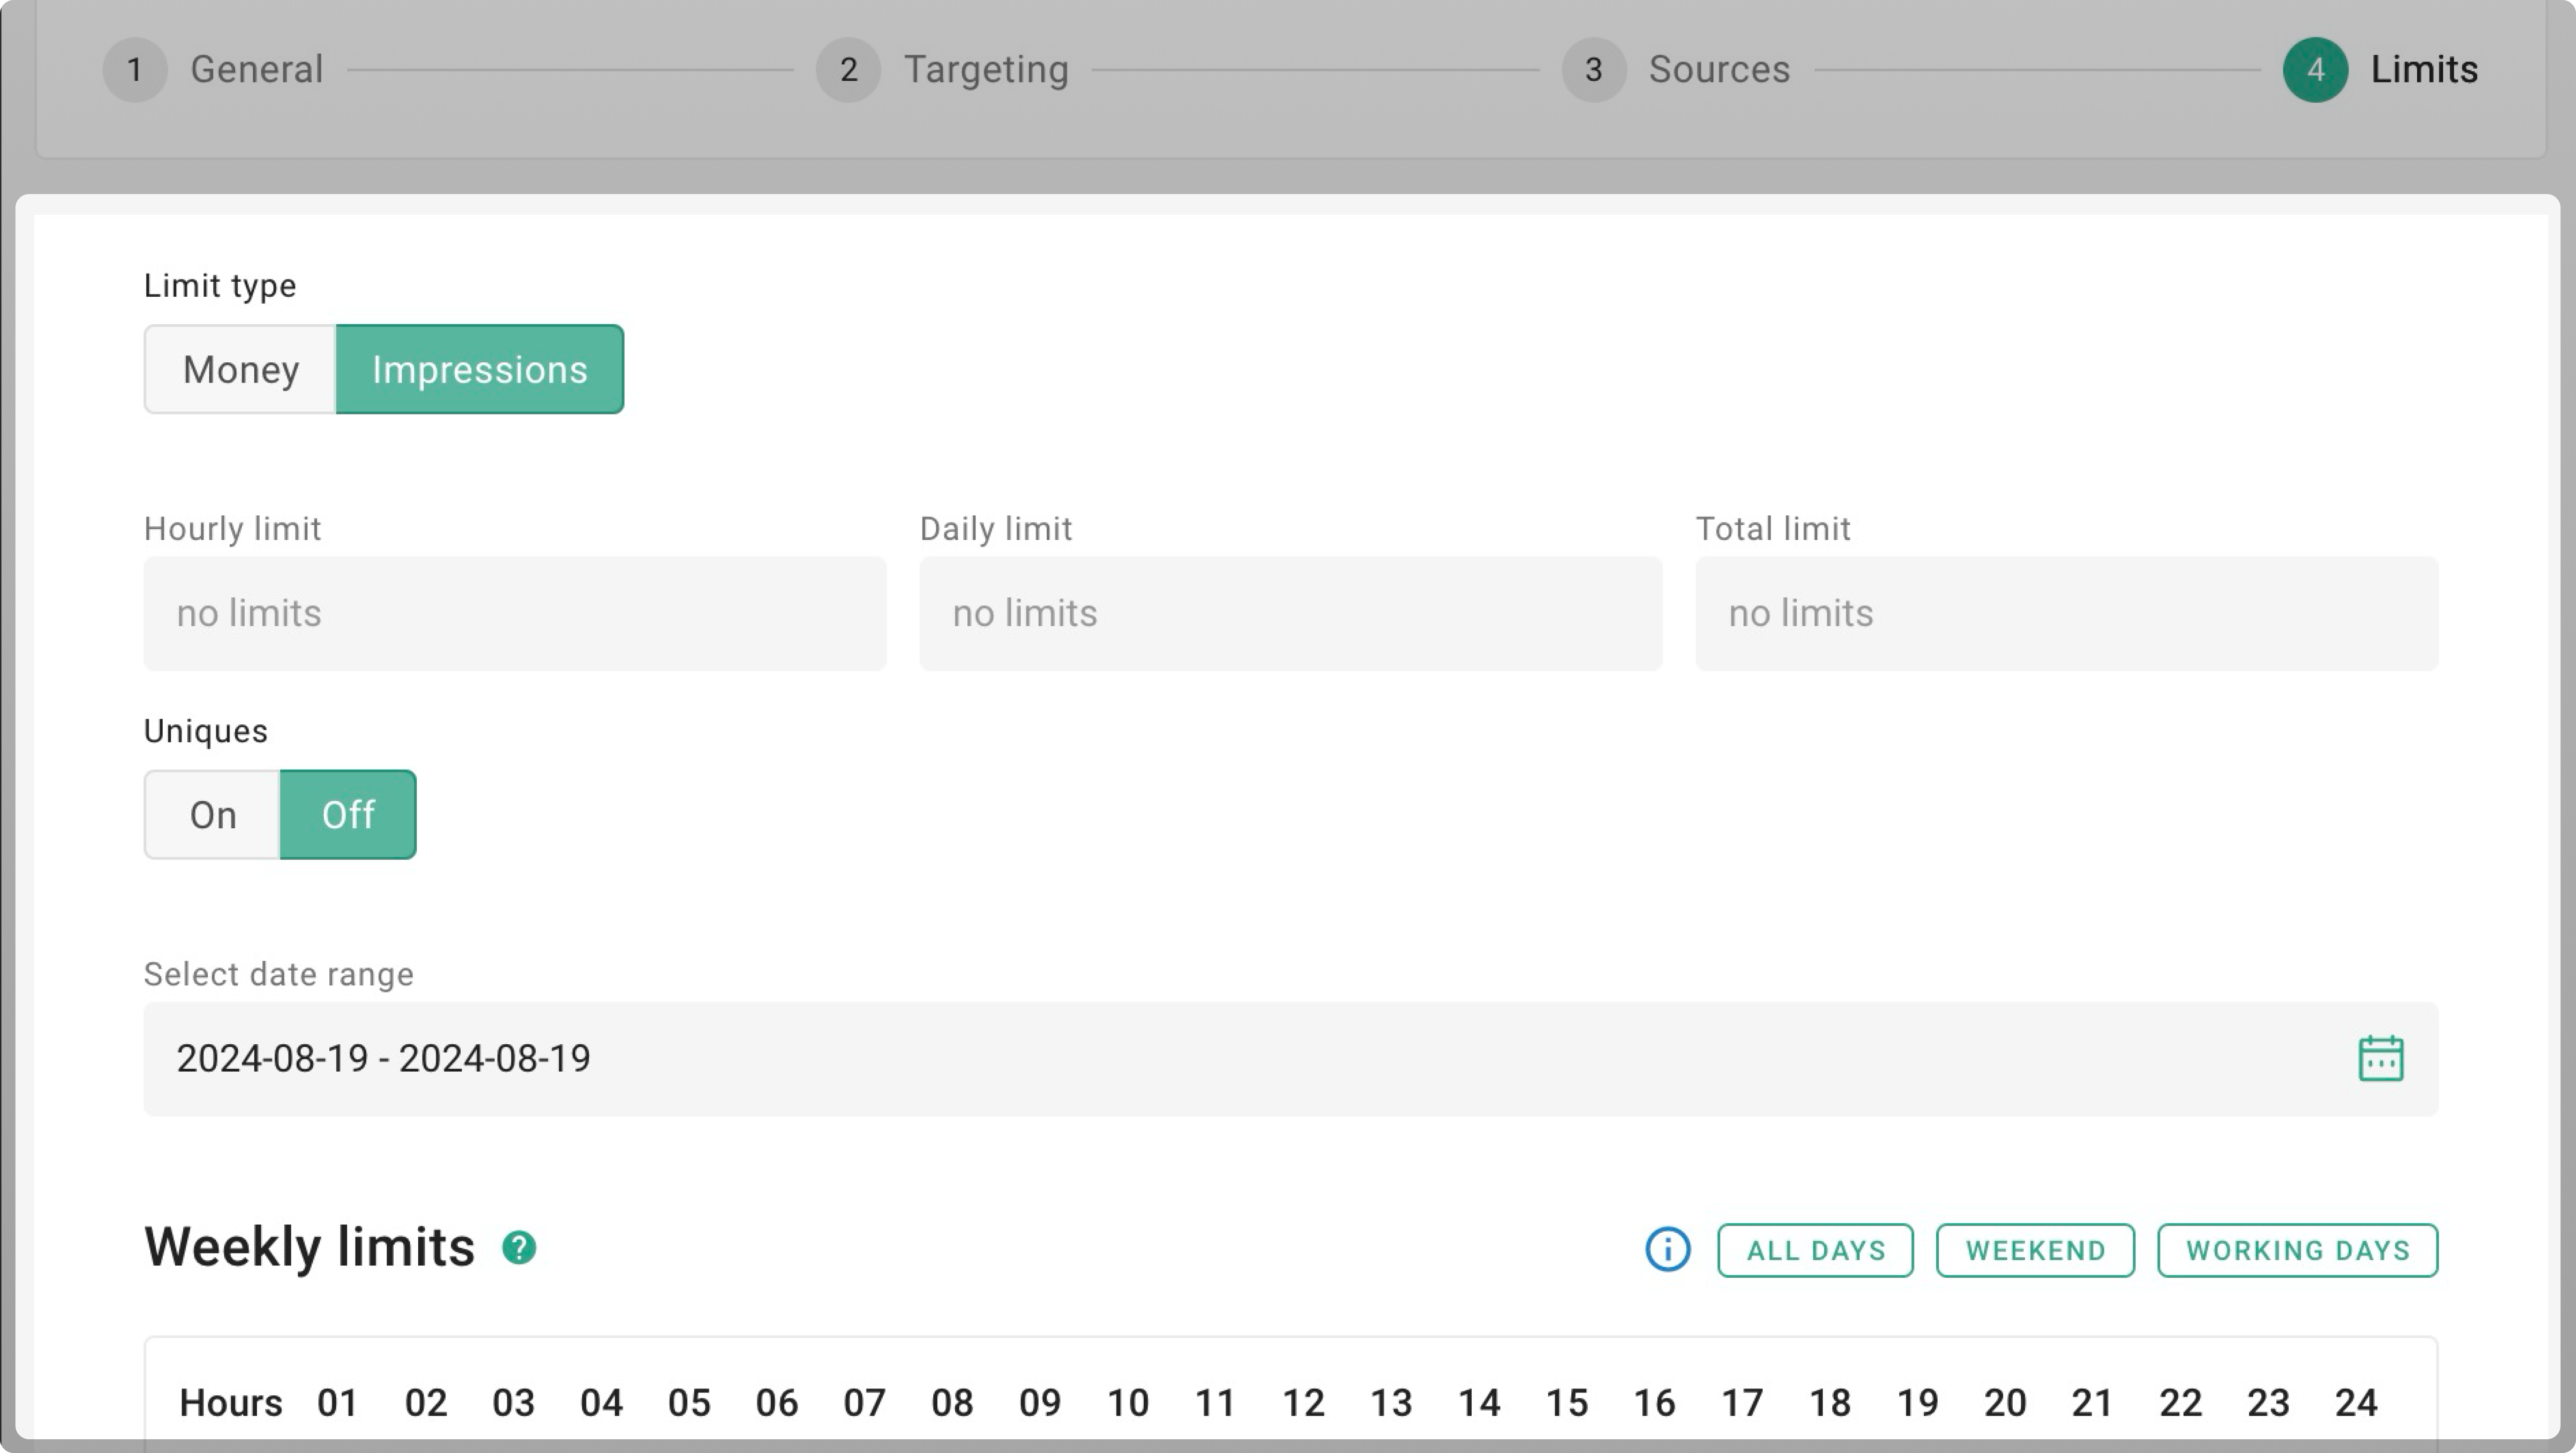Click the Daily limit input field
The width and height of the screenshot is (2576, 1453).
coord(1290,613)
